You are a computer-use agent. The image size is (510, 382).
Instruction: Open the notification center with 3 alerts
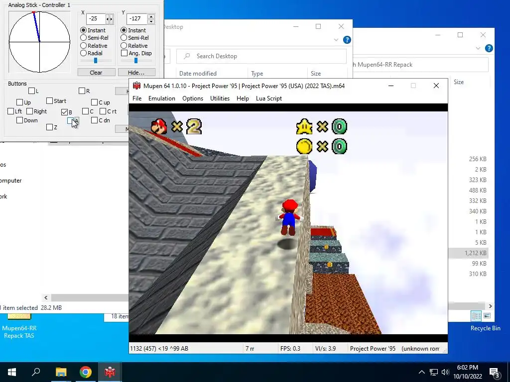click(495, 373)
